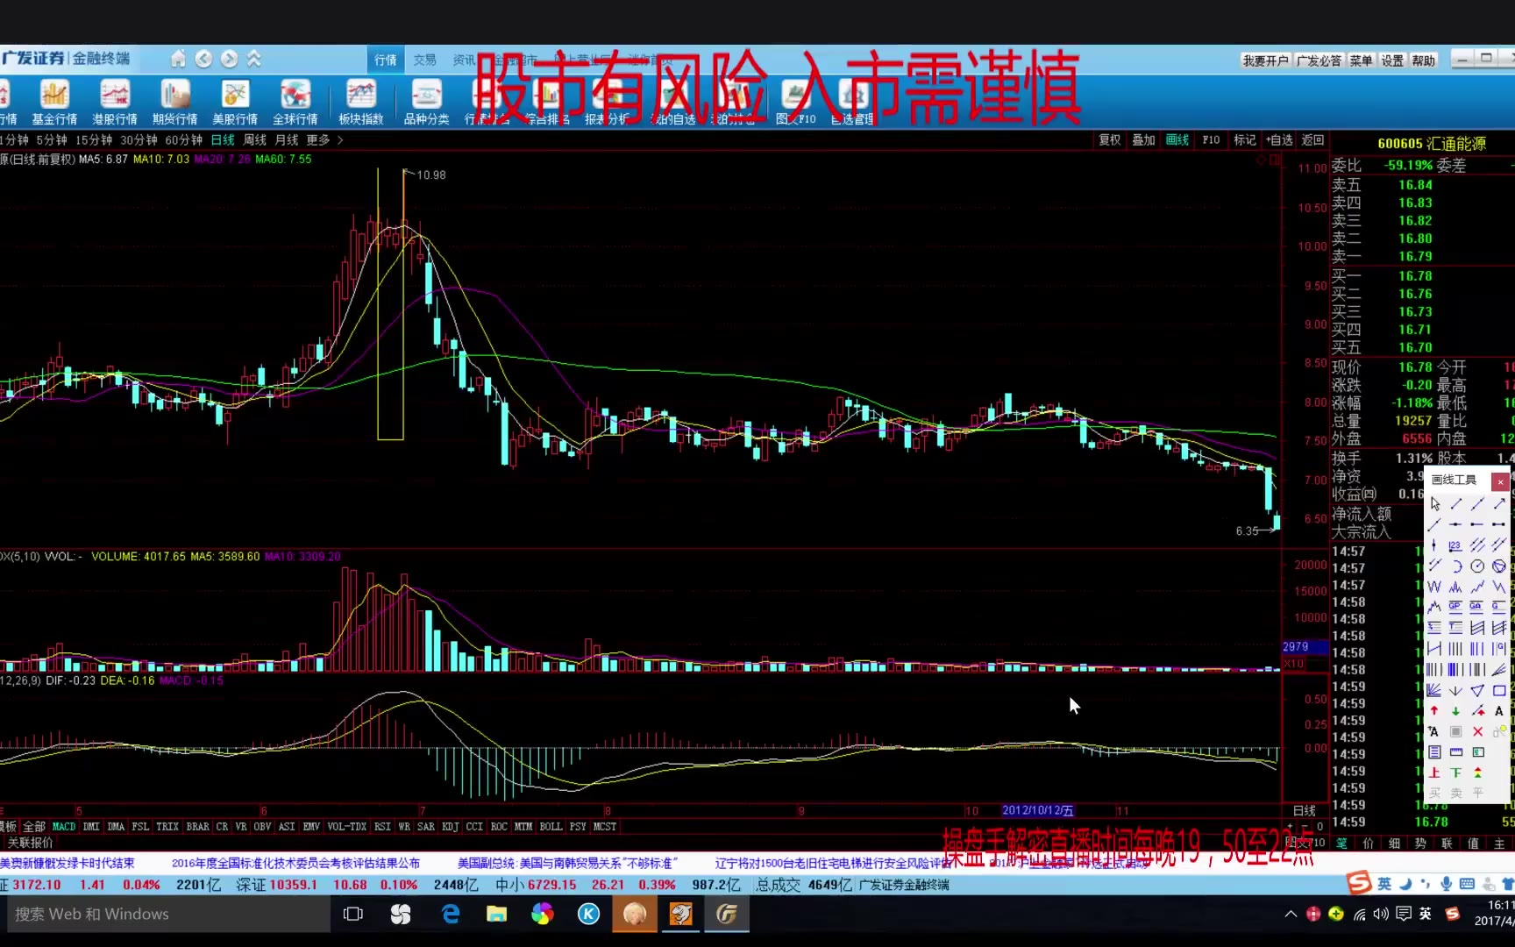Image resolution: width=1515 pixels, height=947 pixels.
Task: Switch to the 交易 tab
Action: pos(425,60)
